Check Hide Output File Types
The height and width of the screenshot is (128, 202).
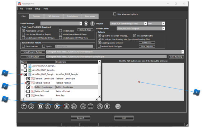click(99, 46)
